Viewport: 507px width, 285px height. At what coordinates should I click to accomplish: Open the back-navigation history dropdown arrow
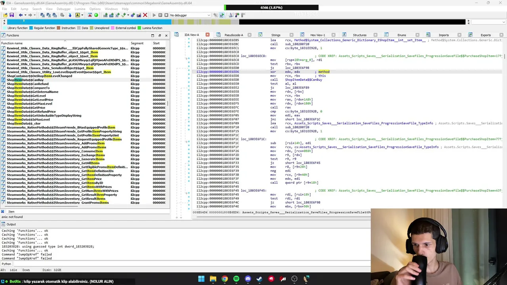point(25,15)
